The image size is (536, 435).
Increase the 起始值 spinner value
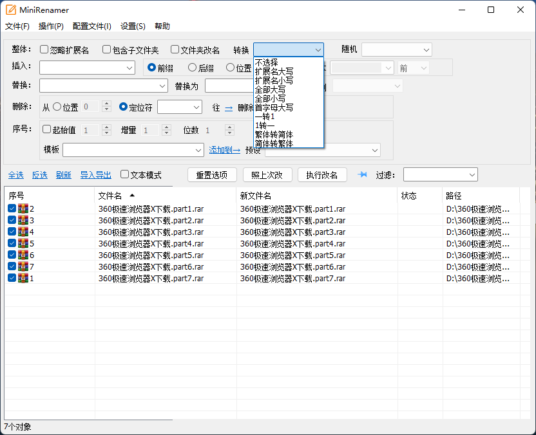(106, 127)
